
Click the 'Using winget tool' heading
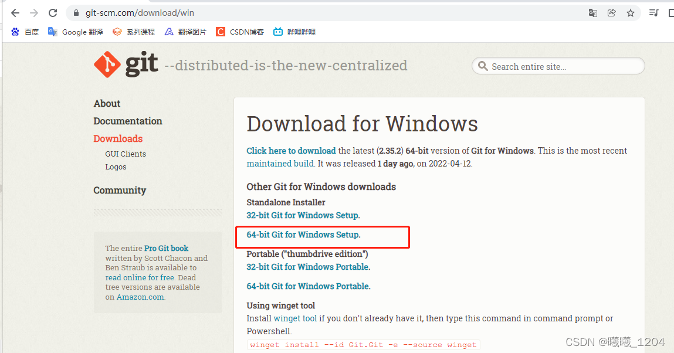[281, 306]
